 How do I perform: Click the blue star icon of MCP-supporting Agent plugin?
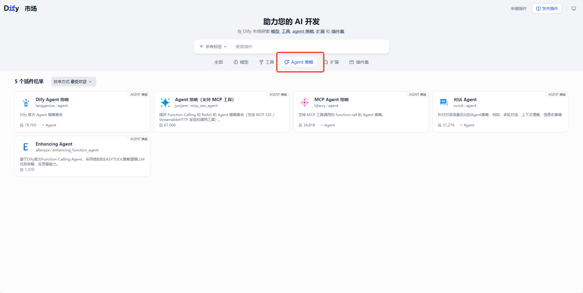[x=165, y=103]
